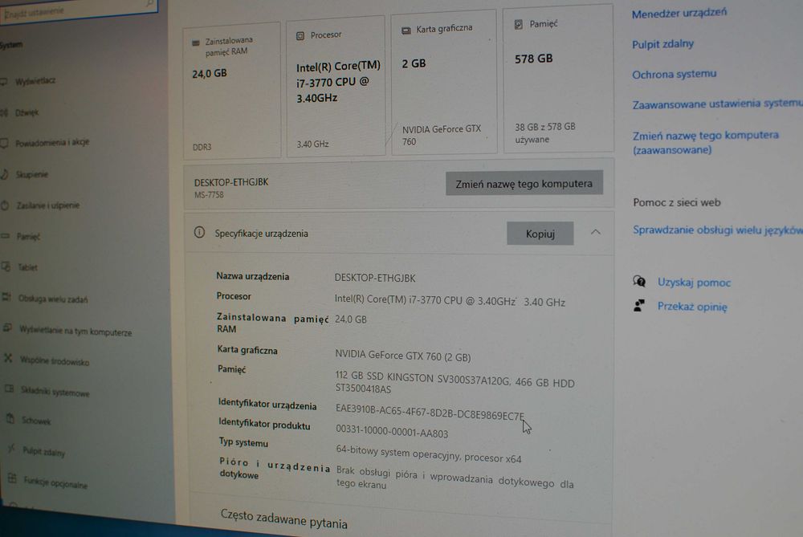This screenshot has width=803, height=537.
Task: Go to Powiadomienia i akcje
Action: click(x=52, y=143)
